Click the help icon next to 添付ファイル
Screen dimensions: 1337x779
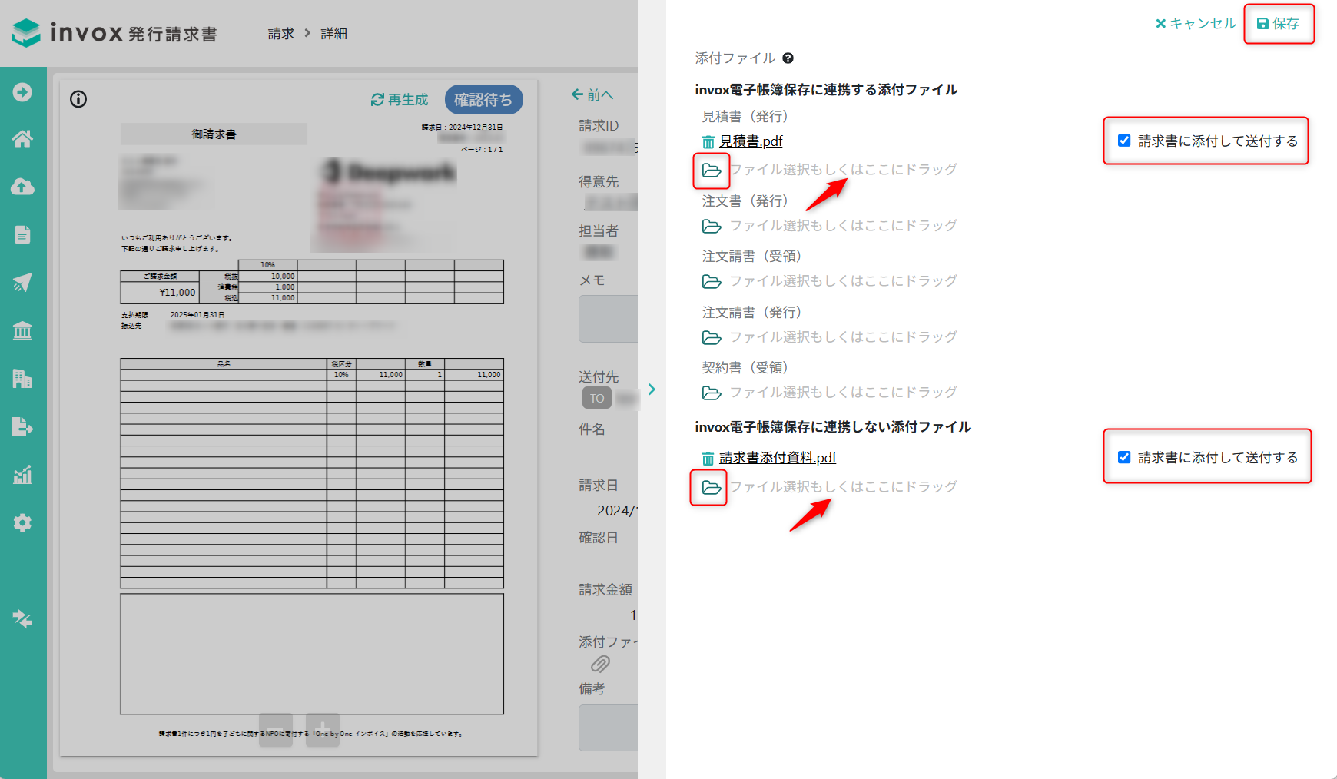coord(788,58)
